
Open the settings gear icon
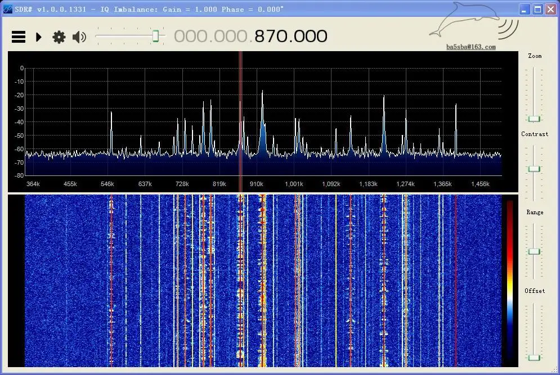(59, 37)
